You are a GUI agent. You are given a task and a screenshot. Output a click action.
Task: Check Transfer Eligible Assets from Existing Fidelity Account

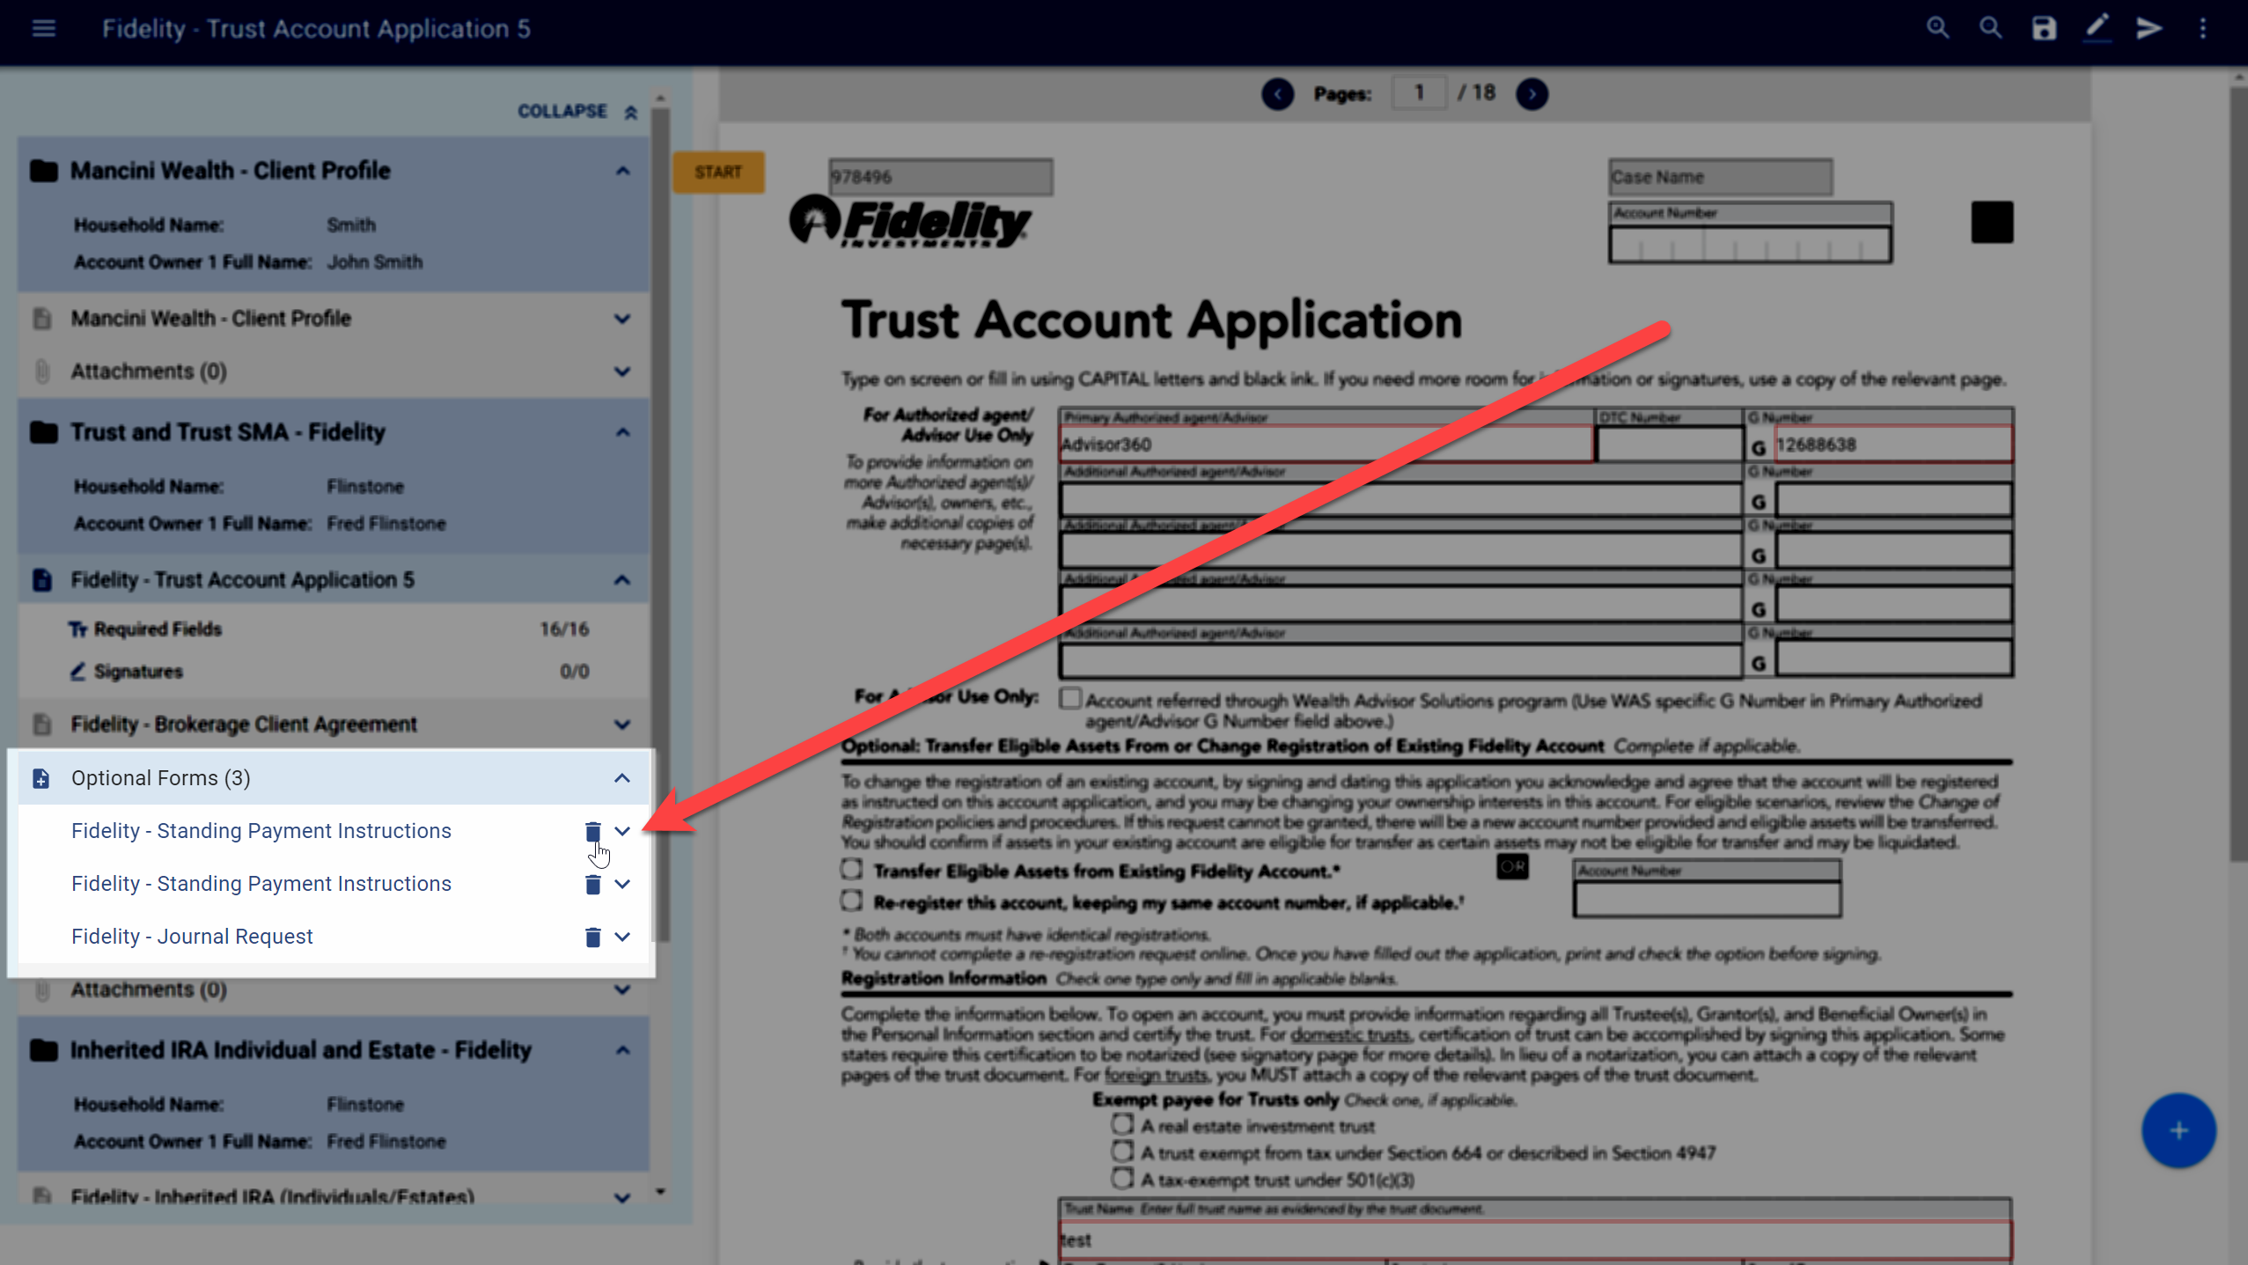[851, 870]
